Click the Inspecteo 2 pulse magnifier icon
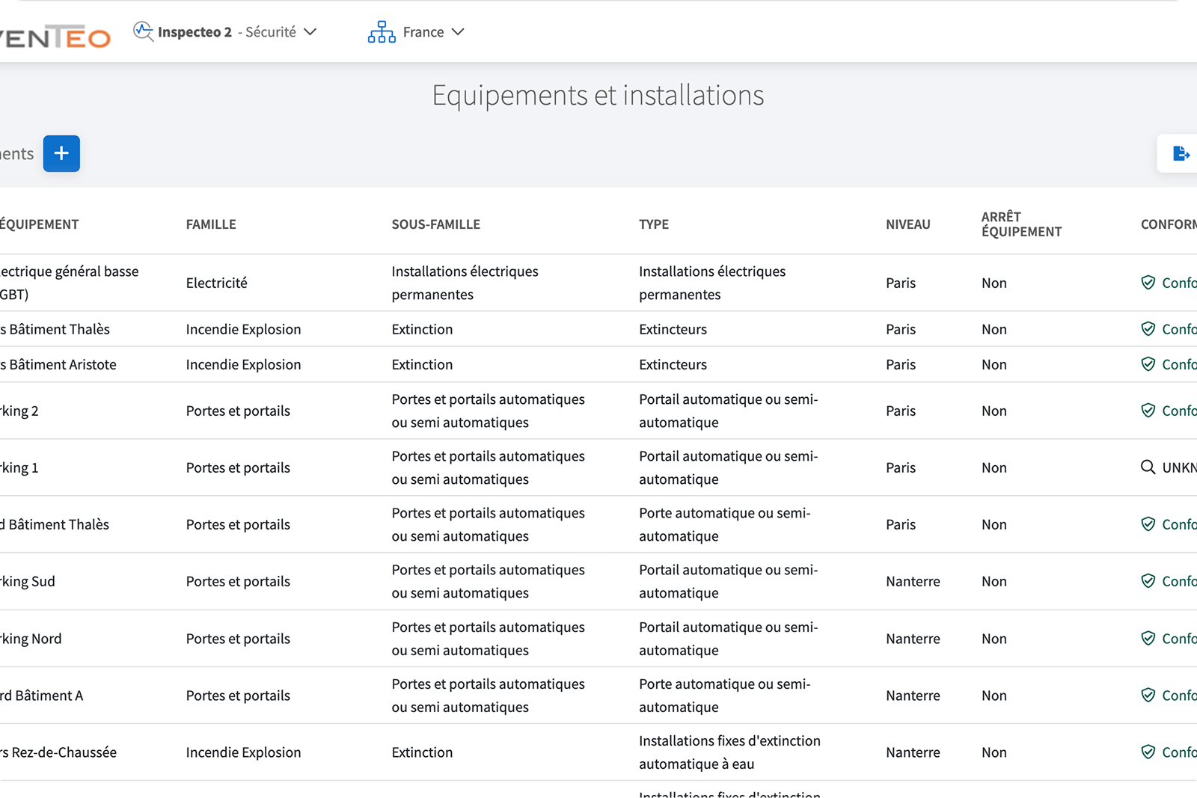 143,31
